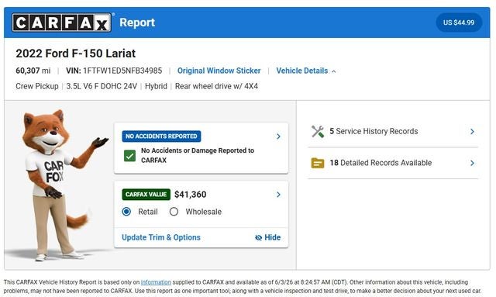Click the 3.5L V6 F DOHC 24V text
Viewport: 496px width, 297px height.
click(102, 86)
